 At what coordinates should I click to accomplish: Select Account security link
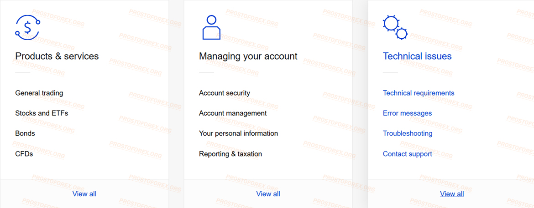pyautogui.click(x=225, y=93)
